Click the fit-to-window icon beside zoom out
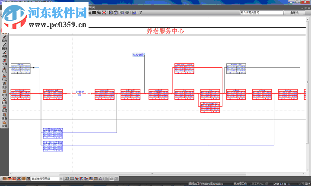Image resolution: width=311 pixels, height=186 pixels. [x=94, y=13]
